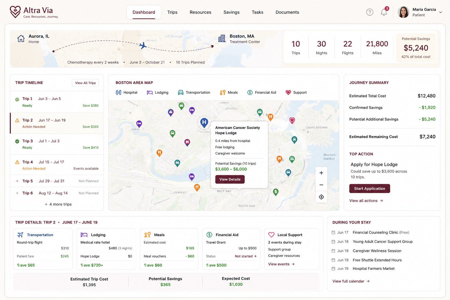Open the Trips tab

172,12
